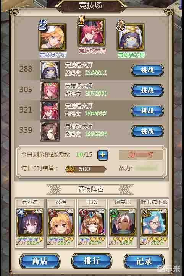184x276 pixels.
Task: Click the rank 321 opponent portrait
Action: 50,111
